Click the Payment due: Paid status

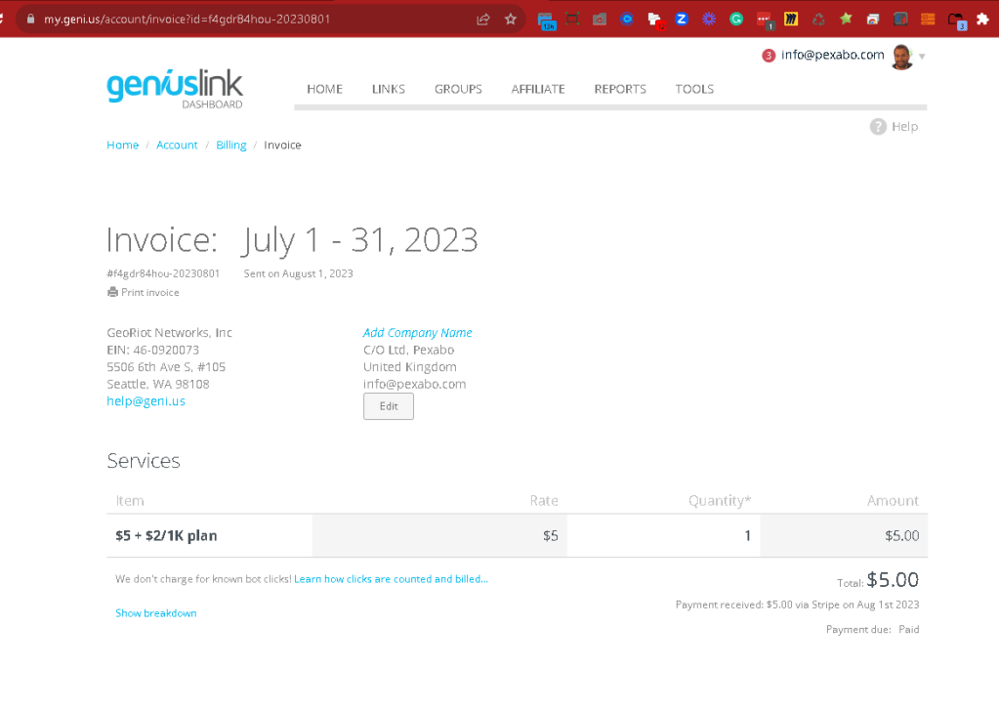pos(872,629)
